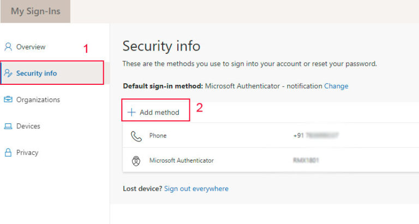Click Change link for default sign-in method

point(336,86)
